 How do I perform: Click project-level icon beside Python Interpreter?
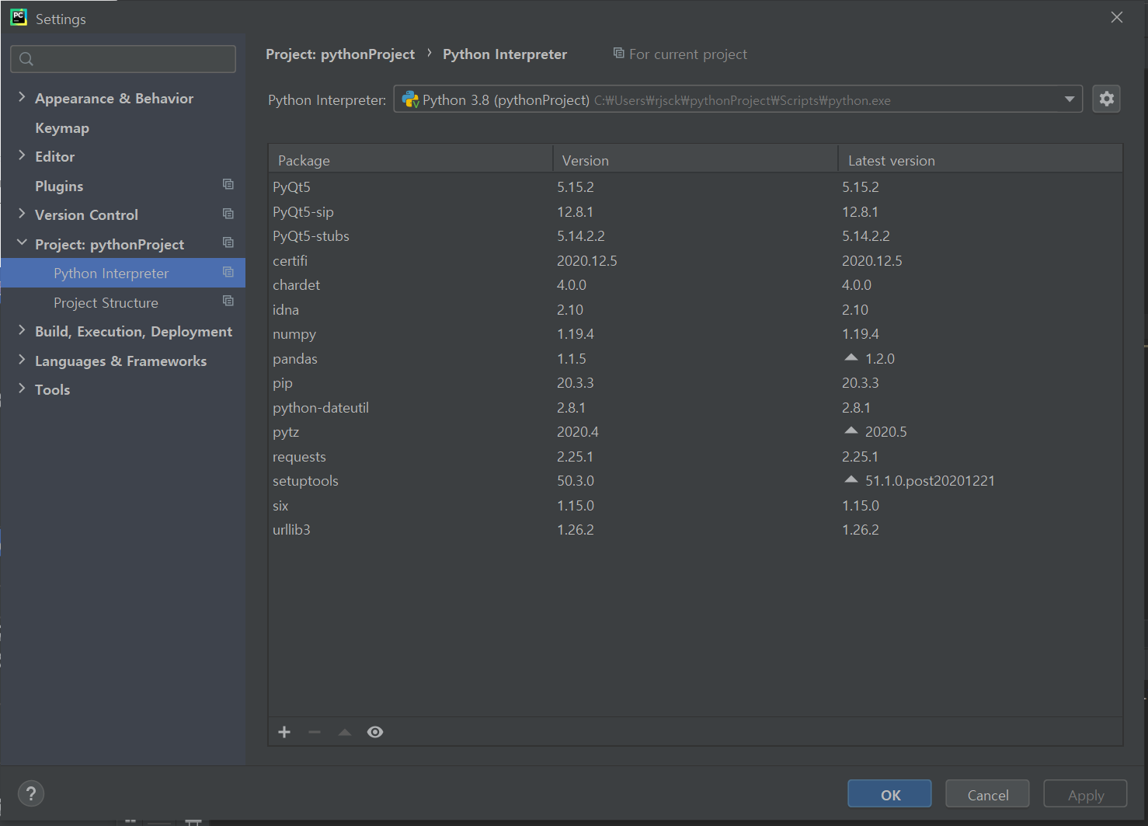click(x=228, y=272)
